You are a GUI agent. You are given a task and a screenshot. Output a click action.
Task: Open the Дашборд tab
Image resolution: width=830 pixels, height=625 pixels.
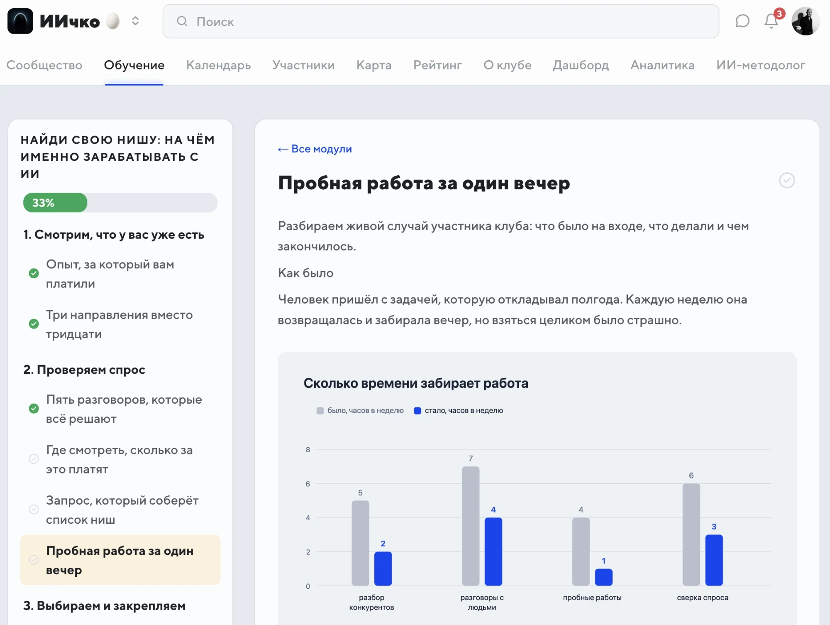581,65
